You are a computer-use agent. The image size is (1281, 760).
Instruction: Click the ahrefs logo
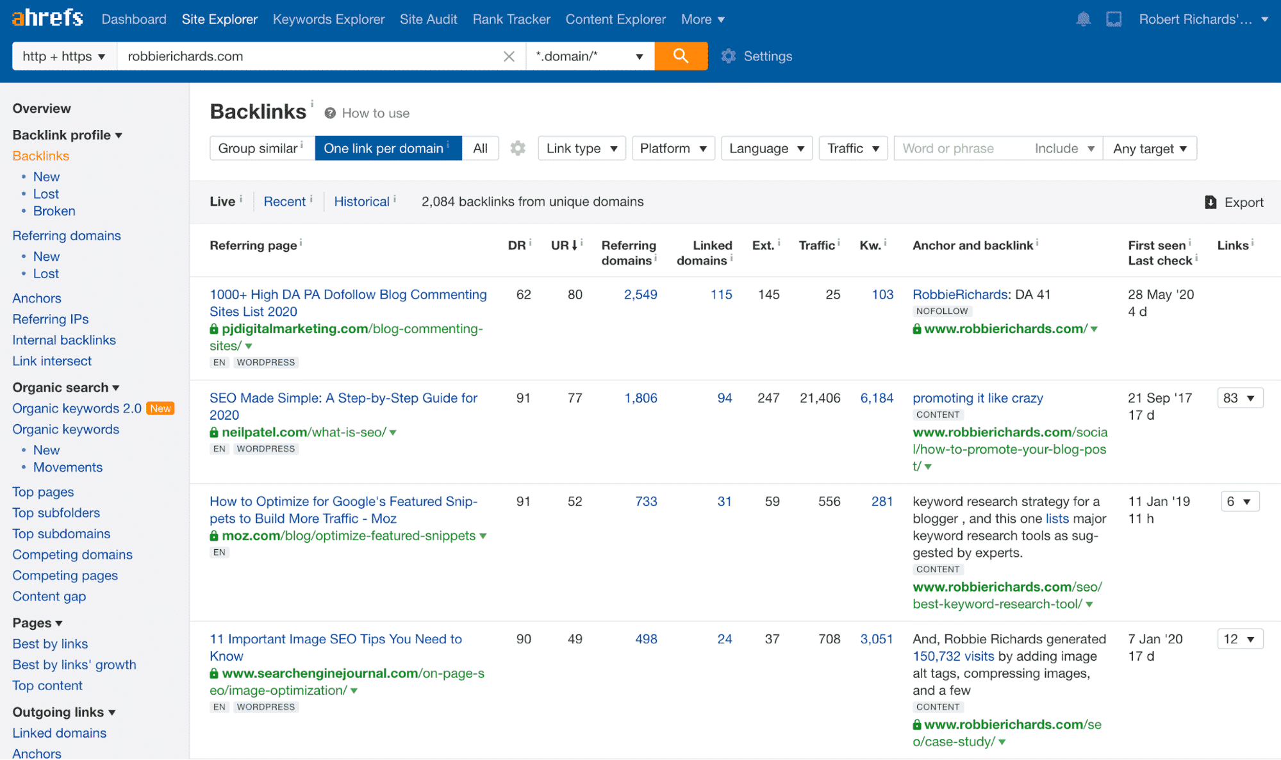point(47,17)
